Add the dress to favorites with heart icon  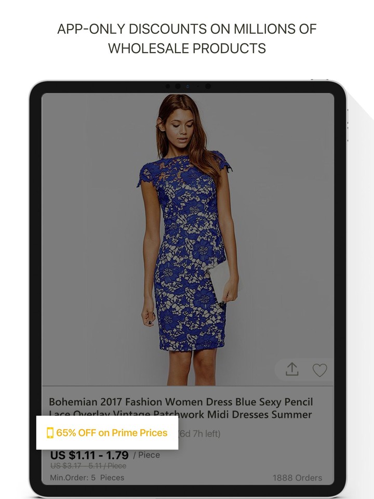319,370
